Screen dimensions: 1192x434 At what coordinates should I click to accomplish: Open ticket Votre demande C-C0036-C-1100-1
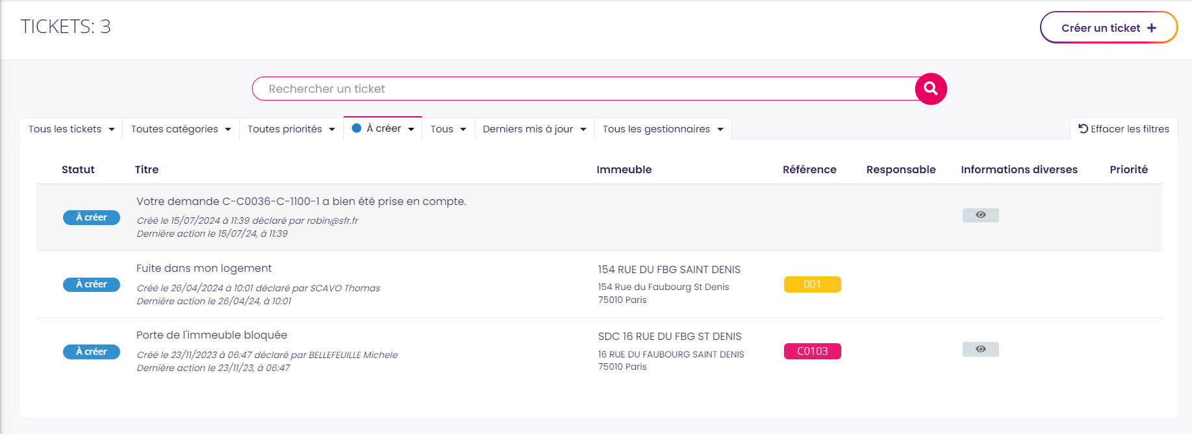click(301, 202)
